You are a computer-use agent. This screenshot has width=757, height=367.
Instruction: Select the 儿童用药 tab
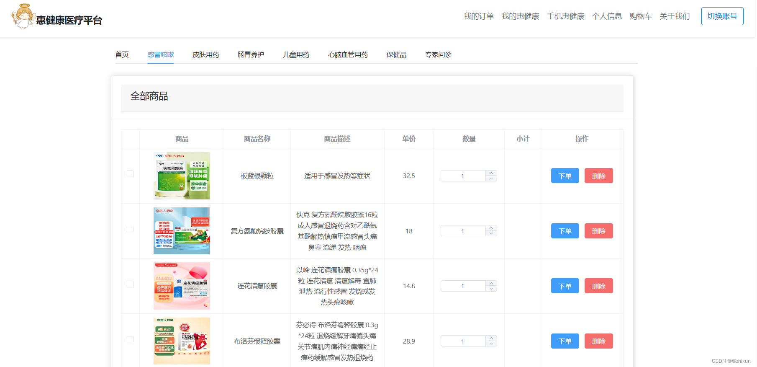[296, 54]
